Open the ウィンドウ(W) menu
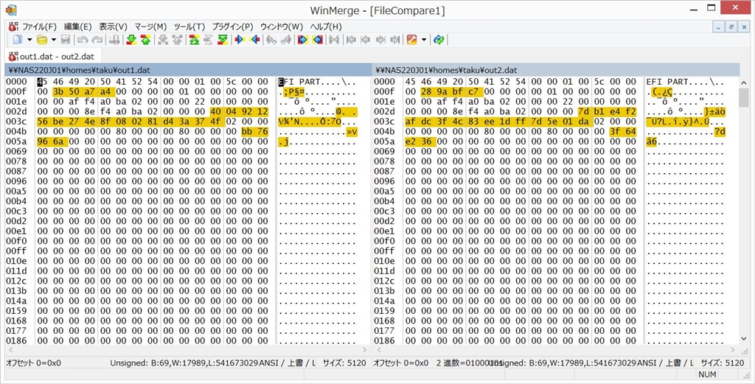 (x=282, y=27)
